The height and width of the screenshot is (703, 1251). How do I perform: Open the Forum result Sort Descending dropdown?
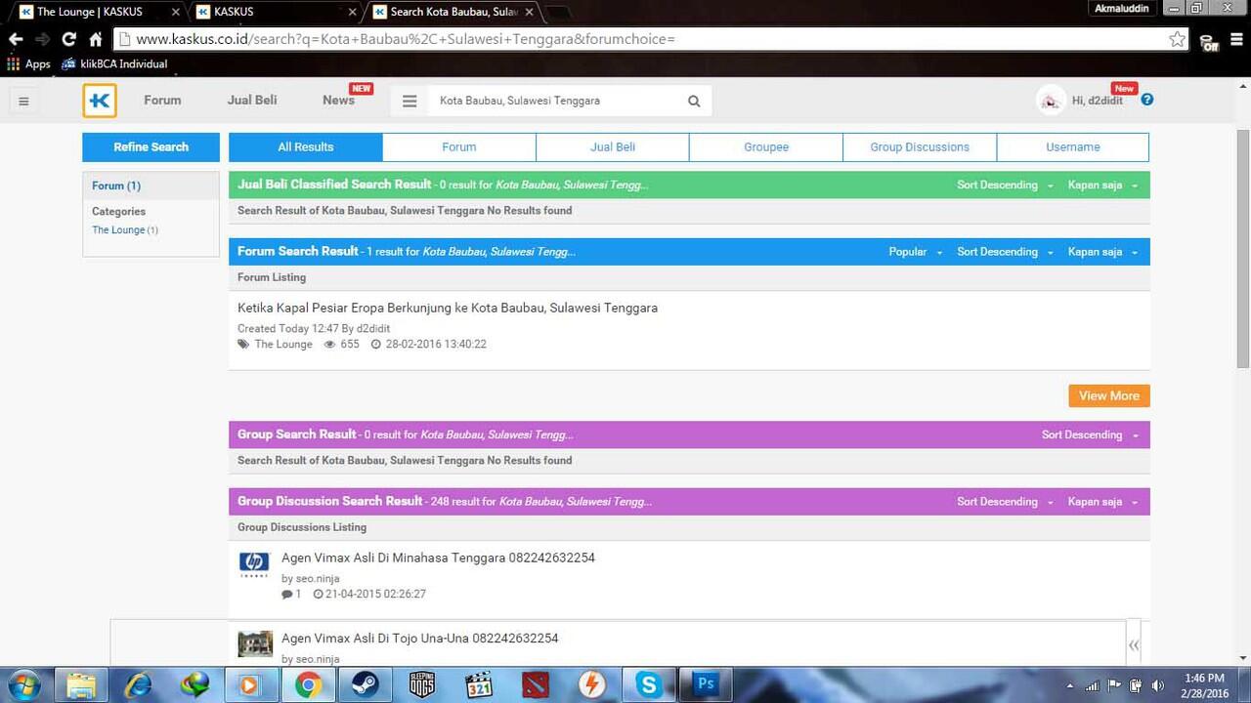1005,252
